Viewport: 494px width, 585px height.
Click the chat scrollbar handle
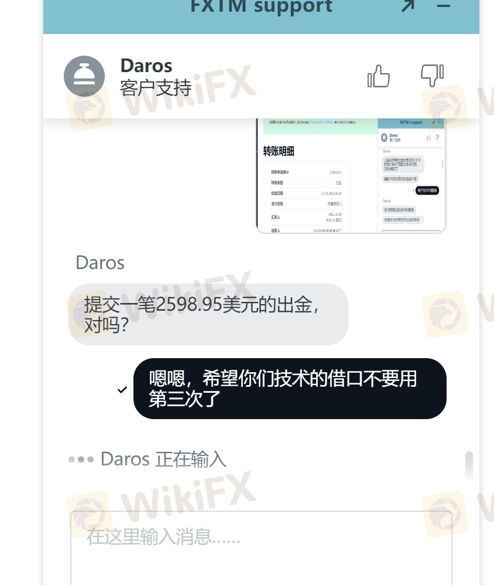pos(469,465)
